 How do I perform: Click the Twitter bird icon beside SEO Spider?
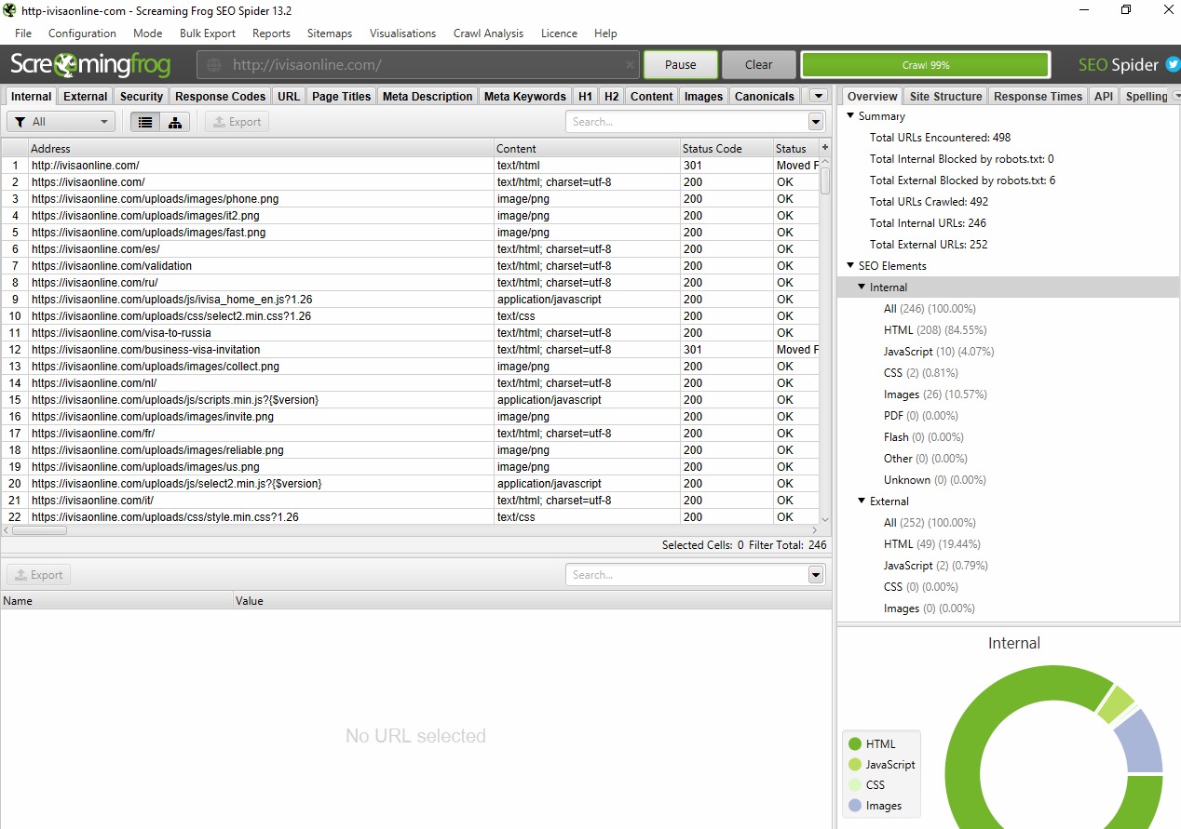point(1173,64)
